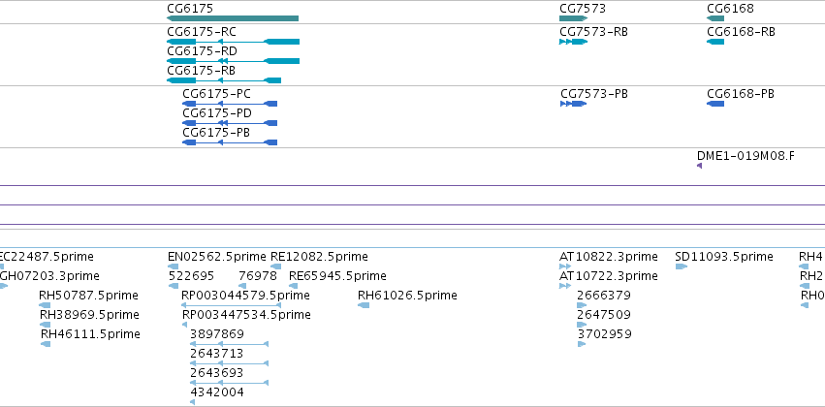Select the CG6175 gene bar
This screenshot has height=407, width=825.
coord(233,18)
